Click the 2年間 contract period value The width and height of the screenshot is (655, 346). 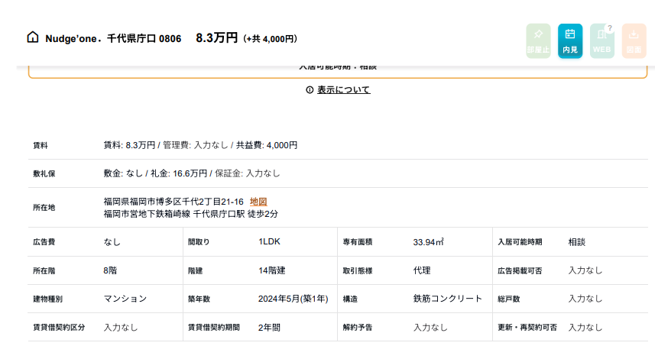pos(271,327)
